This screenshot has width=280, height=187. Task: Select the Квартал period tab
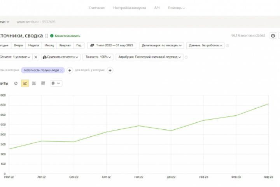coord(65,46)
